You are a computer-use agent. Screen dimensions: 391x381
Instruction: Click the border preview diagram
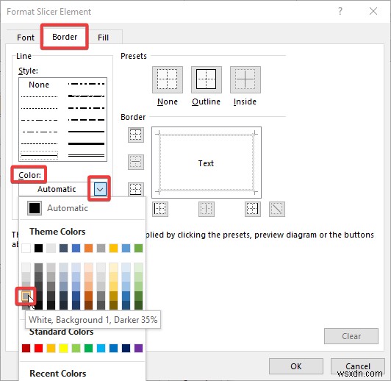tap(207, 163)
